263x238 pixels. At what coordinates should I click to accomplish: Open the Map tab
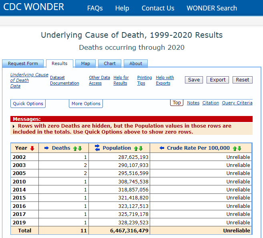click(86, 63)
